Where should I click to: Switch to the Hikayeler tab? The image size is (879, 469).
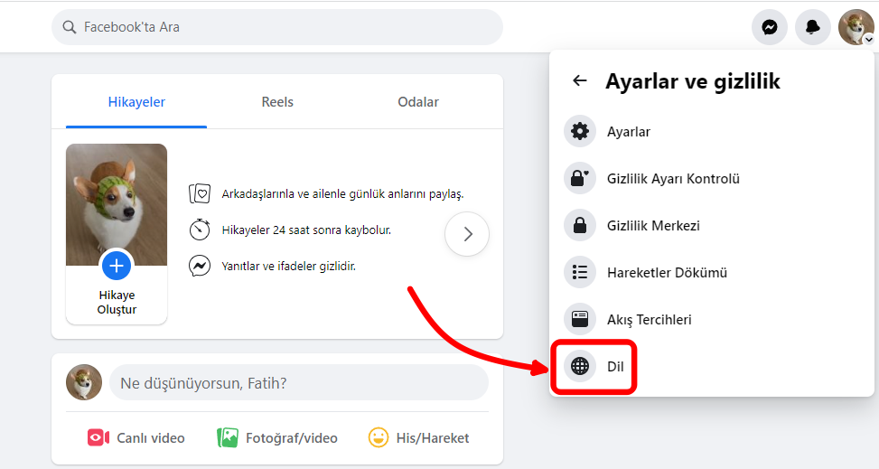136,102
